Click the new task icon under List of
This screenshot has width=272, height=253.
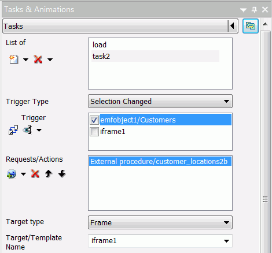point(14,59)
